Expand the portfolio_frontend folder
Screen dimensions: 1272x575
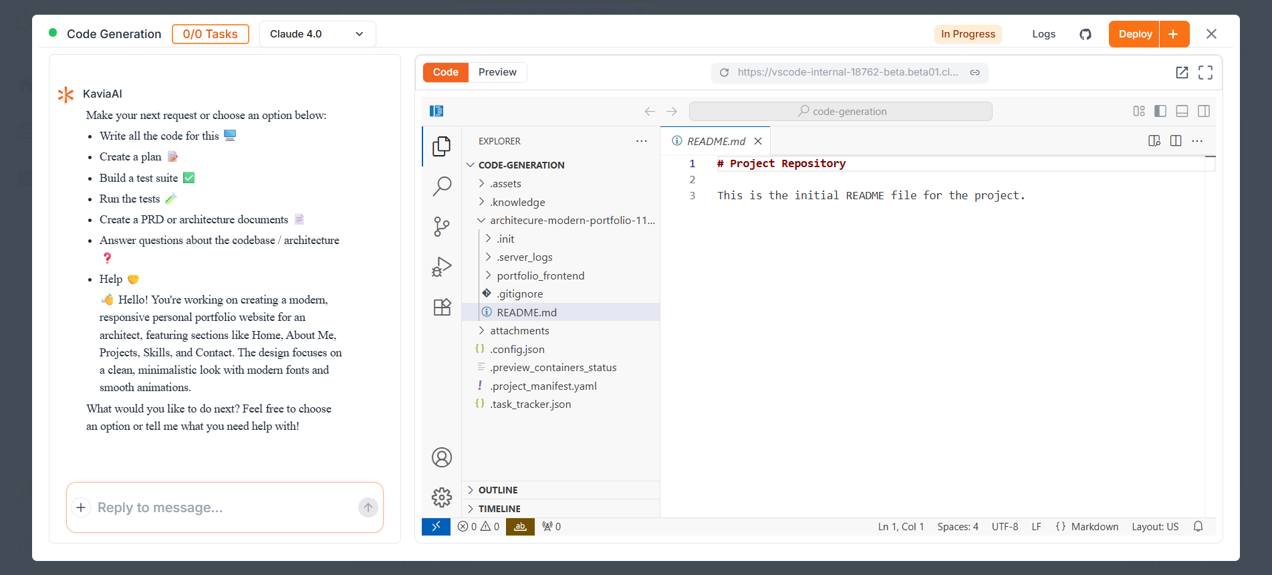tap(540, 275)
